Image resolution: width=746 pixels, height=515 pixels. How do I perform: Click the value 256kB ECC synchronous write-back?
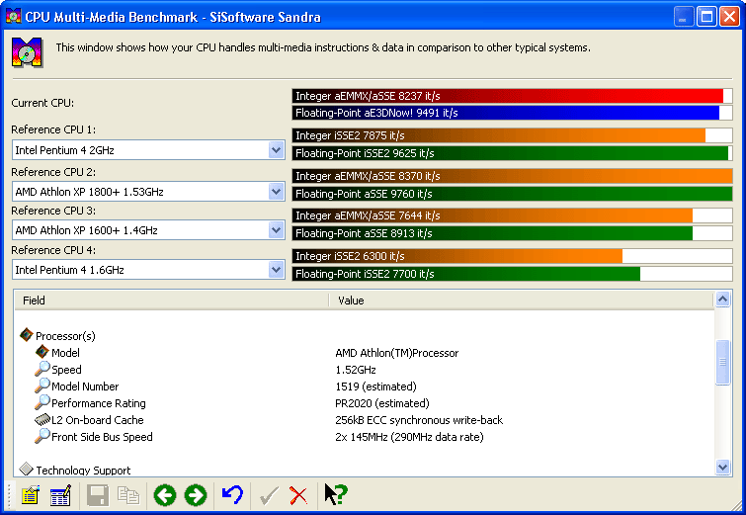pyautogui.click(x=419, y=420)
